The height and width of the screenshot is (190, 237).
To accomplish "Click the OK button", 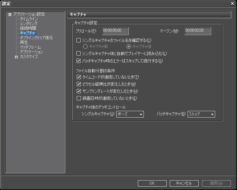I will [152, 183].
